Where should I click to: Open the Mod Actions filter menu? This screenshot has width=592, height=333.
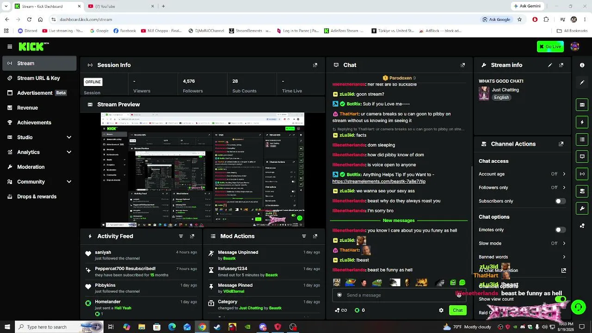pyautogui.click(x=304, y=236)
